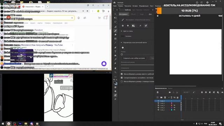This screenshot has width=224, height=126.
Task: Toggle hide-all-layers eye icon in timeline header
Action: tap(175, 97)
